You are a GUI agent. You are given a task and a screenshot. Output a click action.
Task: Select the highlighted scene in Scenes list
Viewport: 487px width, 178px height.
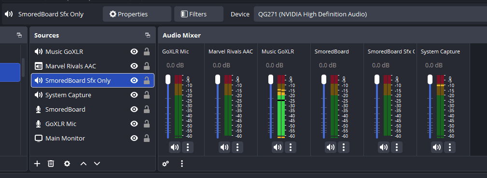pyautogui.click(x=10, y=73)
